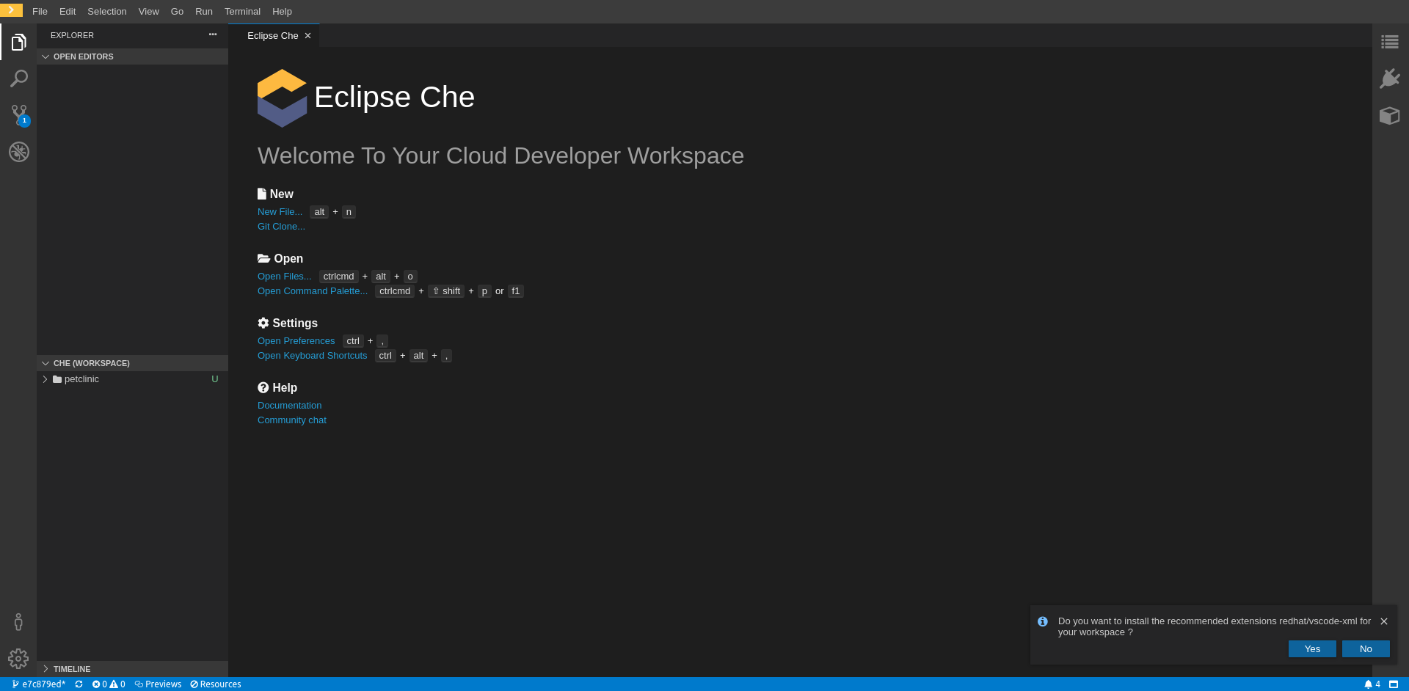The width and height of the screenshot is (1409, 691).
Task: Click the errors and warnings counter
Action: (107, 684)
